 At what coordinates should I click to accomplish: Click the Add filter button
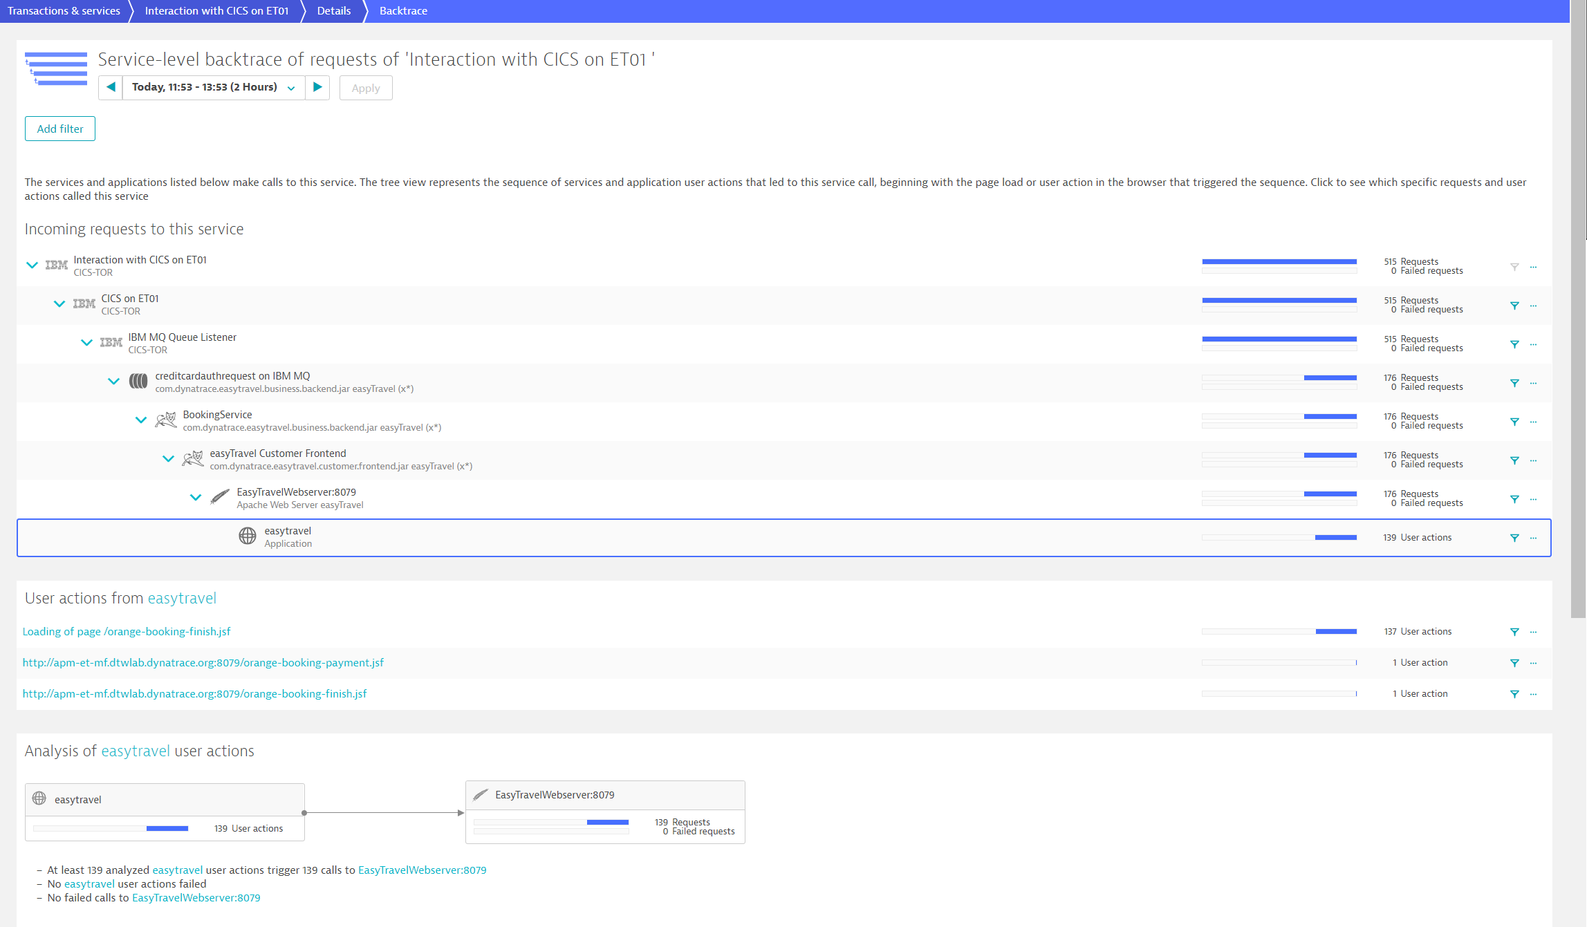click(60, 129)
